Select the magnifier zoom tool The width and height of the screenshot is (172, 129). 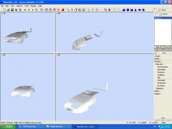[68, 10]
